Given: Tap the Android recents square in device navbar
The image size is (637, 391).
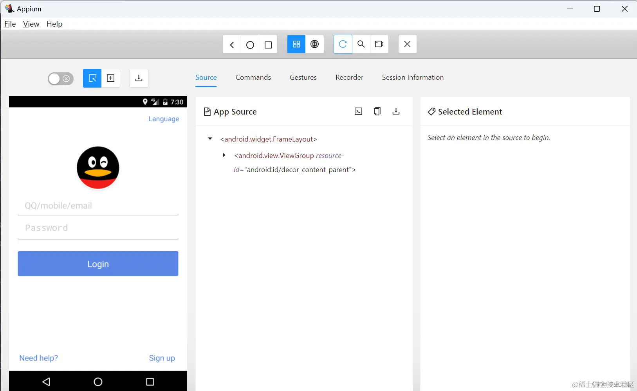Looking at the screenshot, I should pos(150,382).
